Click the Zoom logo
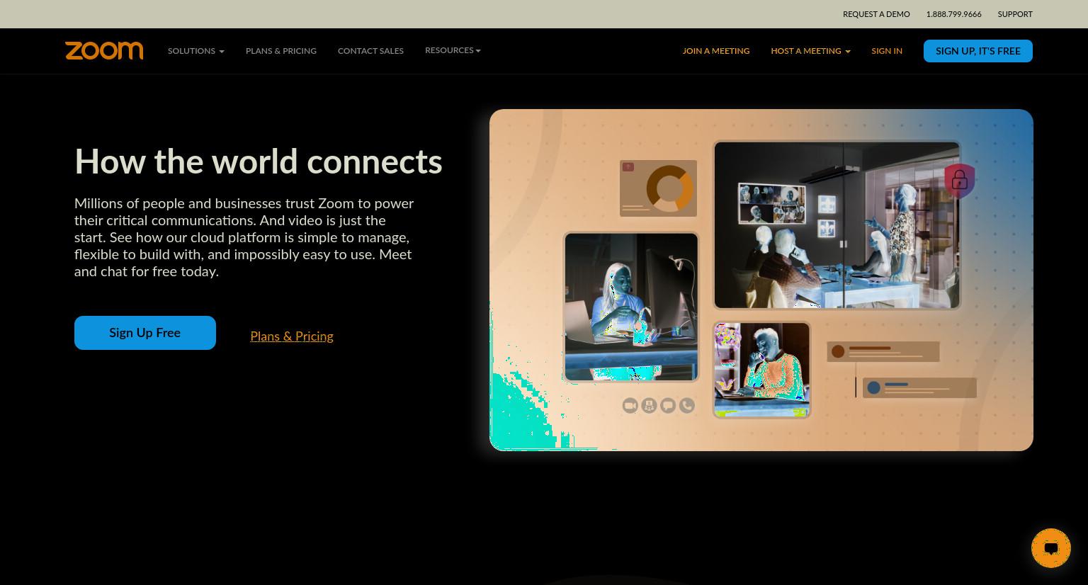The image size is (1088, 585). coord(104,51)
